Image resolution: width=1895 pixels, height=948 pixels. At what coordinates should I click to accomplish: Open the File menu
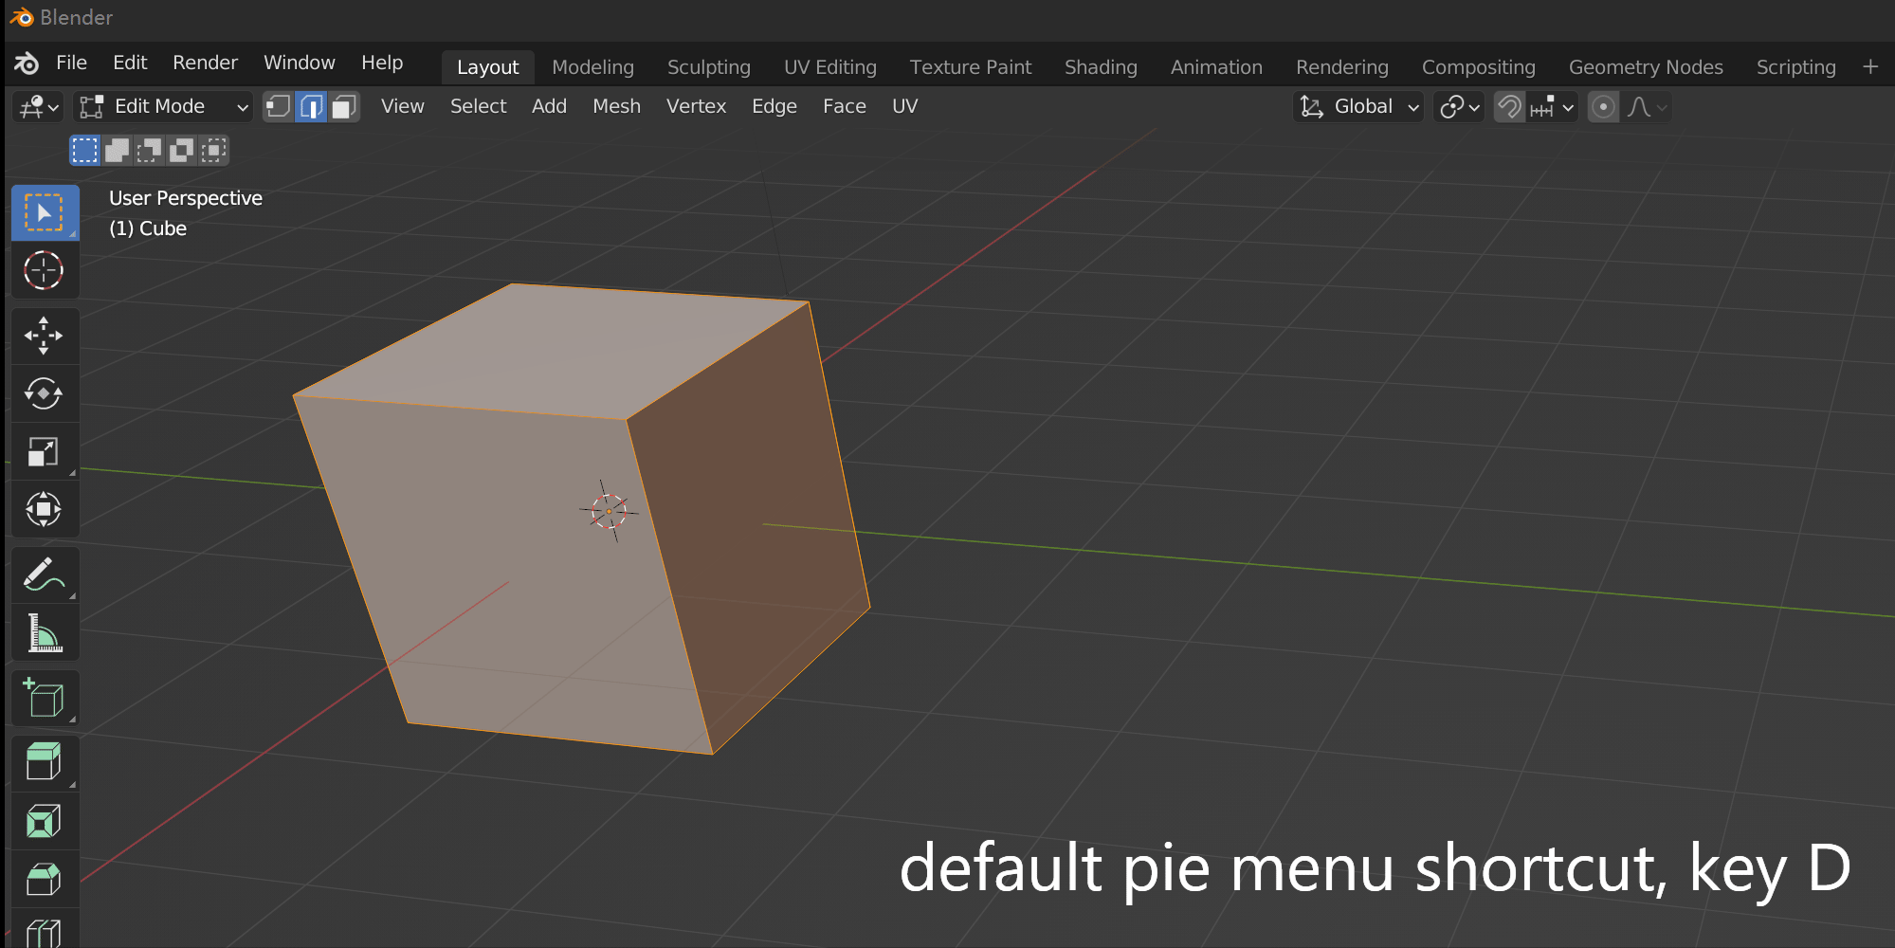point(71,63)
